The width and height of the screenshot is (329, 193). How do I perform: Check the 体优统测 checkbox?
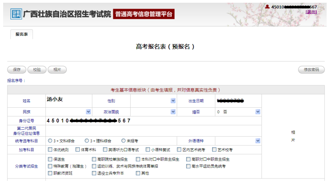coord(50,150)
